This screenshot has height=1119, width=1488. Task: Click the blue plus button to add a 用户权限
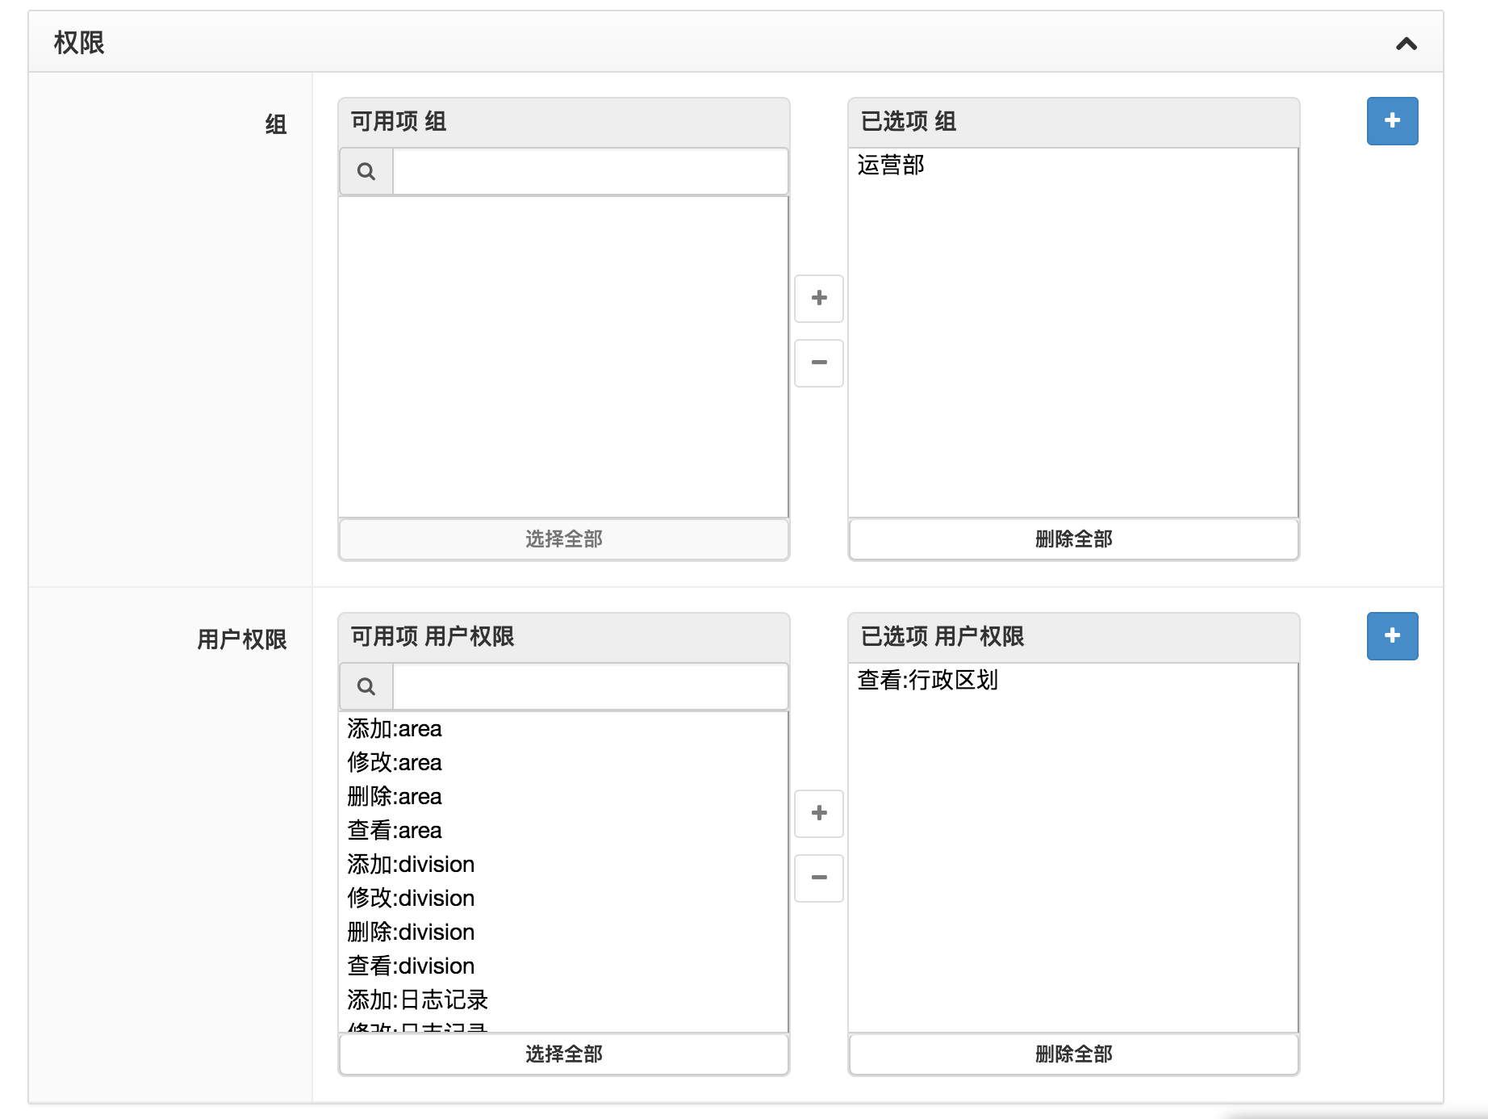point(1392,636)
